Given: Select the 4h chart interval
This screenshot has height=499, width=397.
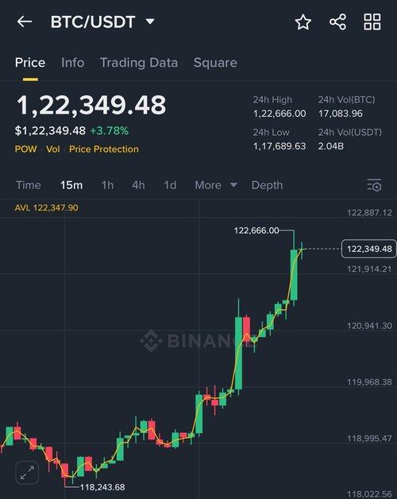Looking at the screenshot, I should coord(138,185).
